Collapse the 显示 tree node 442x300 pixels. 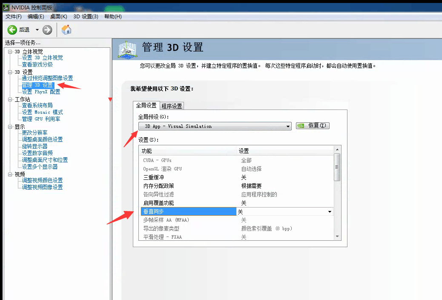click(10, 127)
